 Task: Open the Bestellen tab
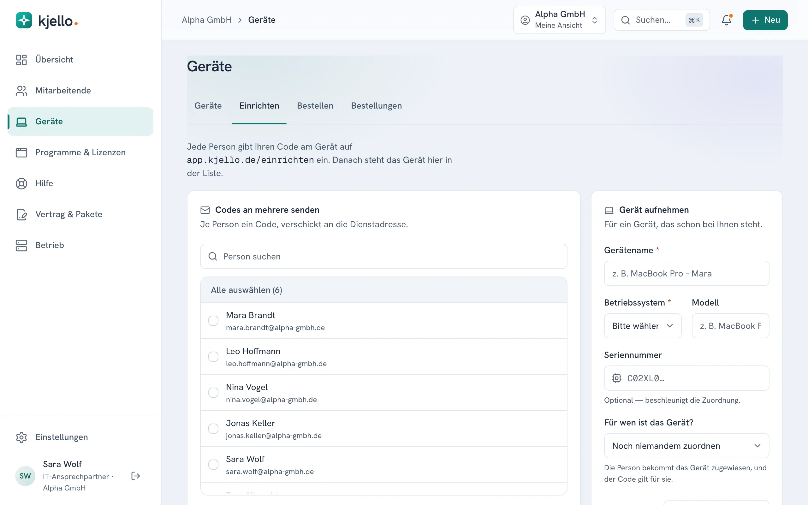click(x=315, y=106)
